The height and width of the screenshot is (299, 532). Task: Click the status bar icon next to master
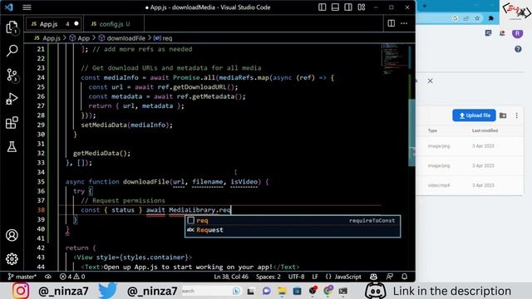(48, 277)
